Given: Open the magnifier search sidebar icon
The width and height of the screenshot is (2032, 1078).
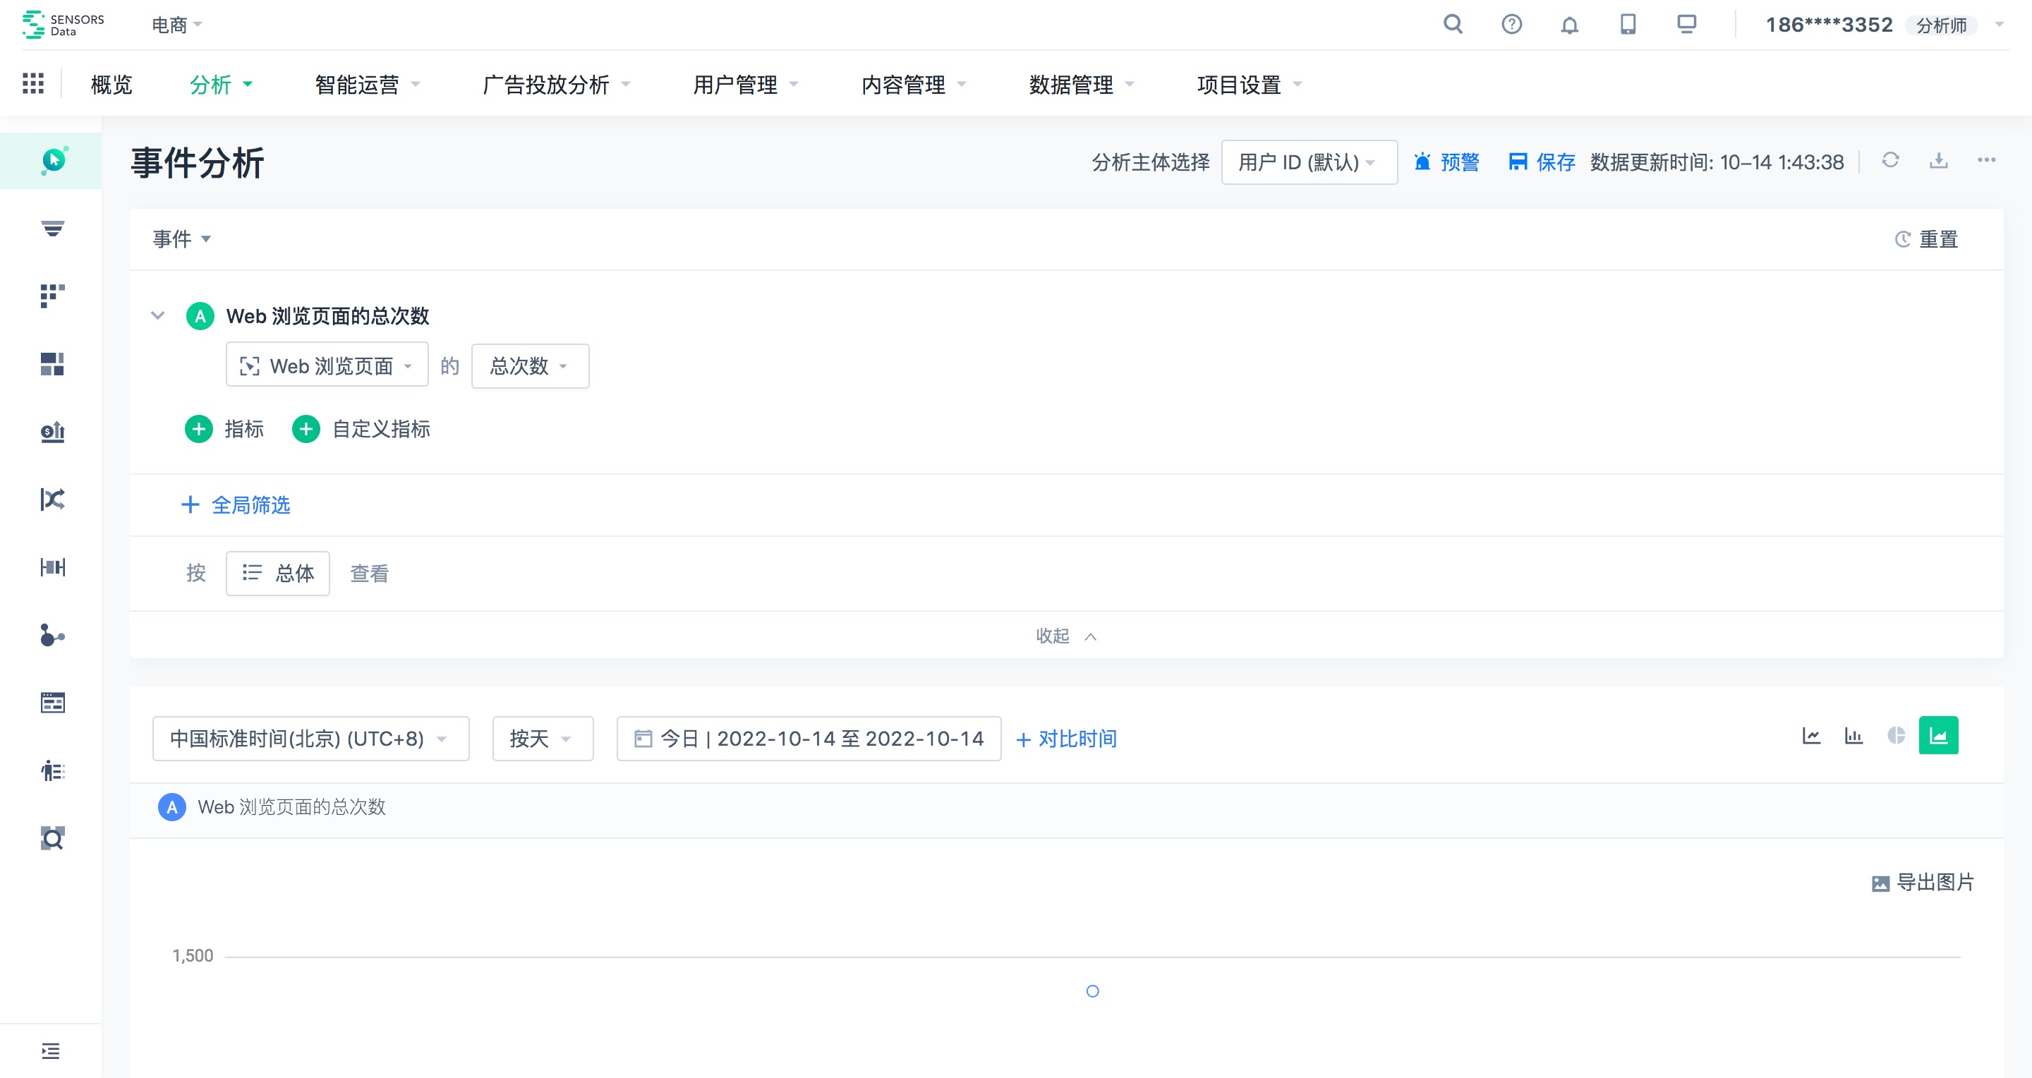Looking at the screenshot, I should click(x=53, y=838).
